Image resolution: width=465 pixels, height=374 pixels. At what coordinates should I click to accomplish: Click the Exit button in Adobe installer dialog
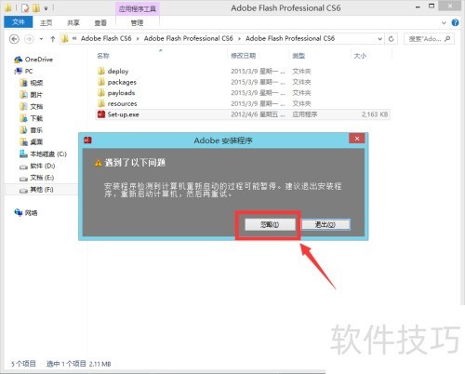point(325,224)
